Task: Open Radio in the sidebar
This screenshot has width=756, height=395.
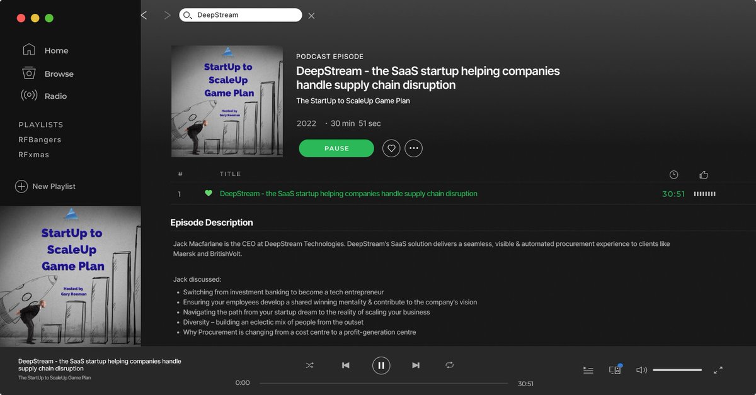Action: (55, 96)
